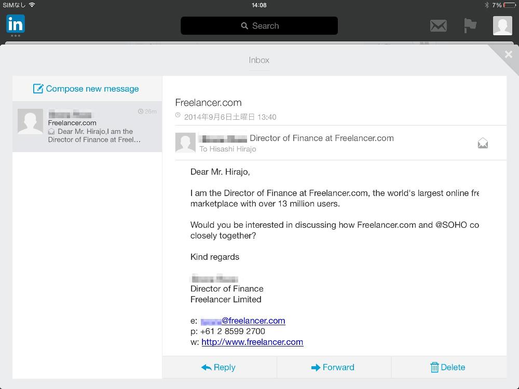Screen dimensions: 519x389
Task: Expand the menu dots under LinkedIn logo
Action: pos(16,36)
